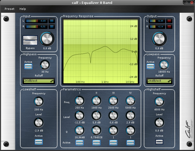Open the Help menu

pyautogui.click(x=23, y=9)
